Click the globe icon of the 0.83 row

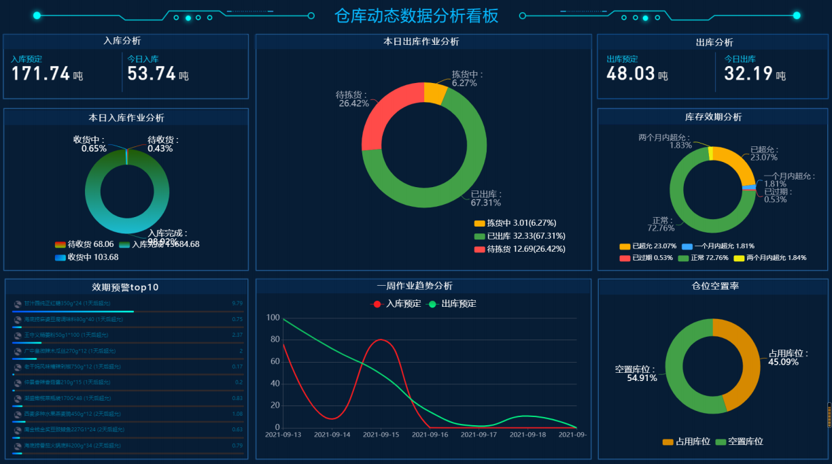[x=18, y=398]
